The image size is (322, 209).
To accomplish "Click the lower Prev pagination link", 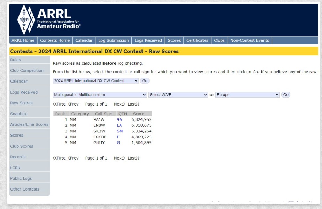I will (x=73, y=158).
